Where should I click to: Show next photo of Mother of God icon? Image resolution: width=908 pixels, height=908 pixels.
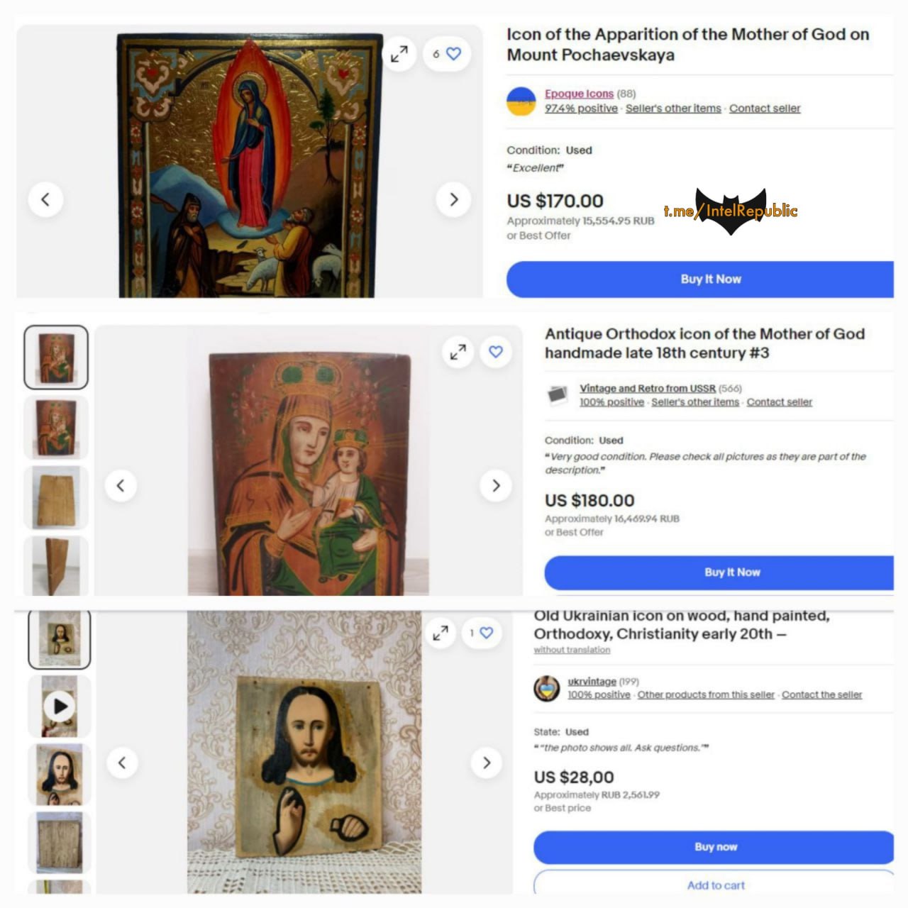pyautogui.click(x=496, y=486)
